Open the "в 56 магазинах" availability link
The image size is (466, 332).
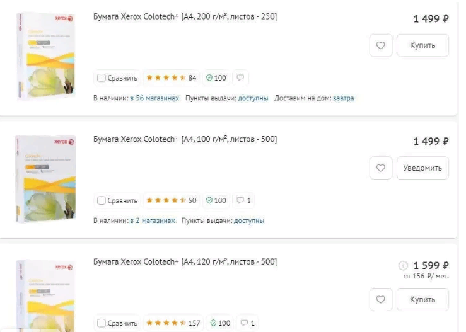point(154,98)
